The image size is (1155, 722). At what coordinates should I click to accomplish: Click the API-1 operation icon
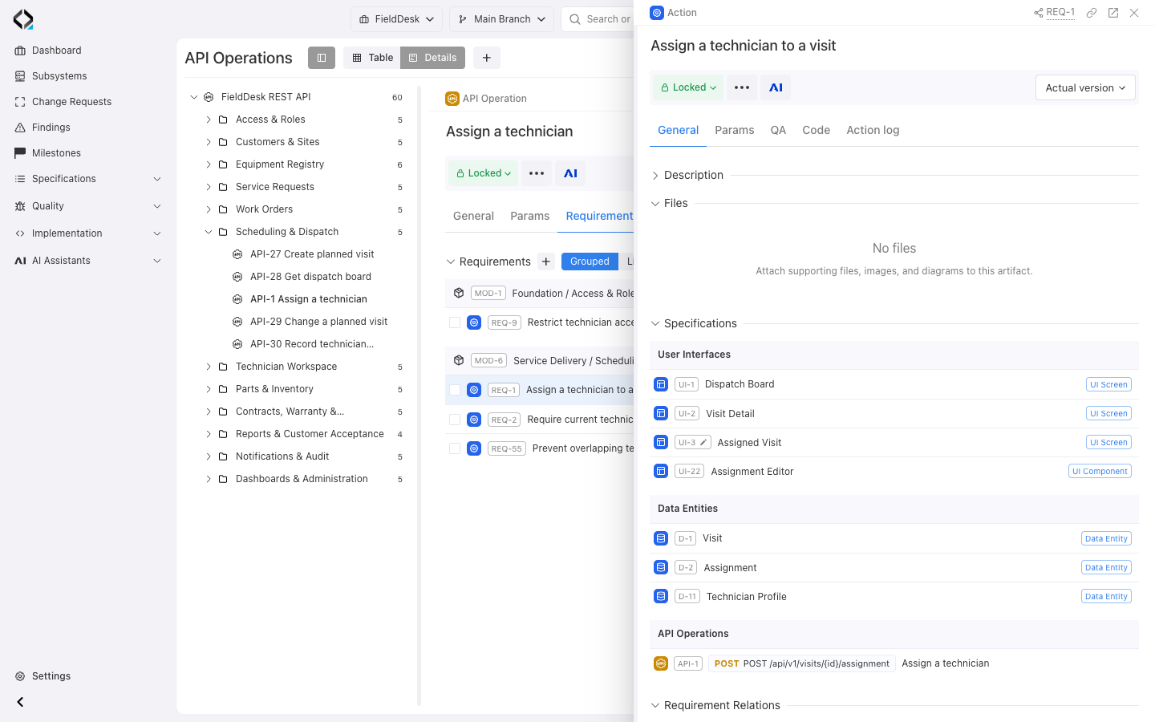(661, 663)
